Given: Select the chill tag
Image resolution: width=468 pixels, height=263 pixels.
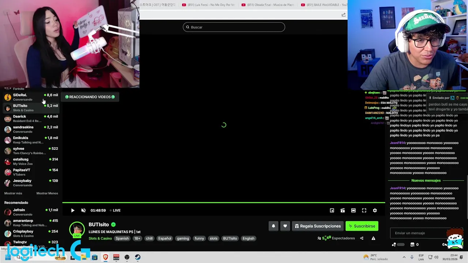Looking at the screenshot, I should point(149,239).
